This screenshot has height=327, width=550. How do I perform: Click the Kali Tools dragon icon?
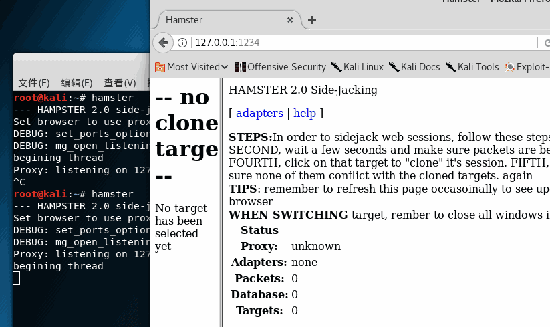(x=450, y=67)
